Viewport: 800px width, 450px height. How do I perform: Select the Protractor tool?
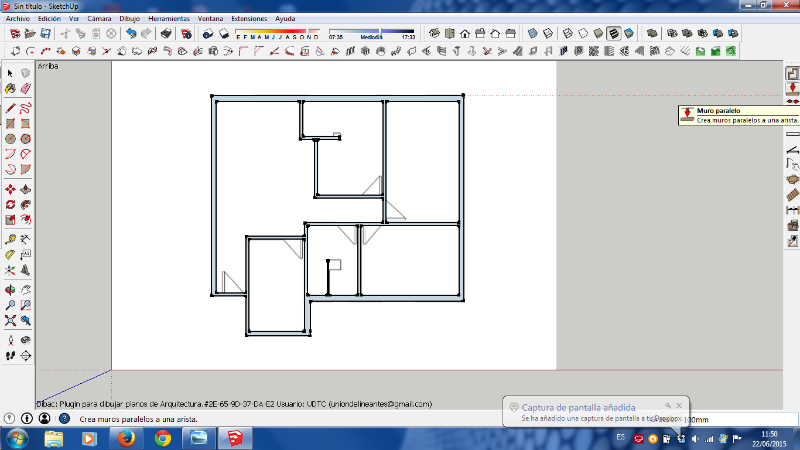(10, 255)
